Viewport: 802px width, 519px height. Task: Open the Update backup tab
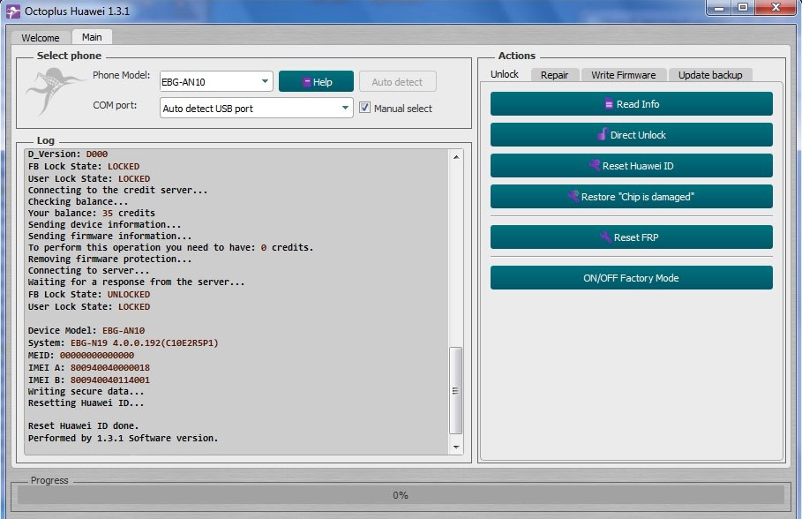[710, 75]
